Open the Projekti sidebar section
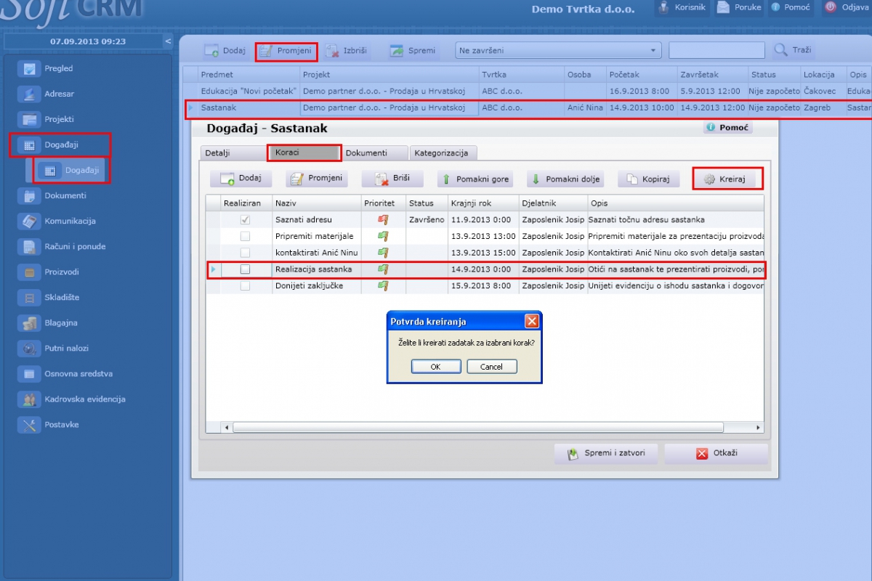This screenshot has width=872, height=581. click(58, 119)
